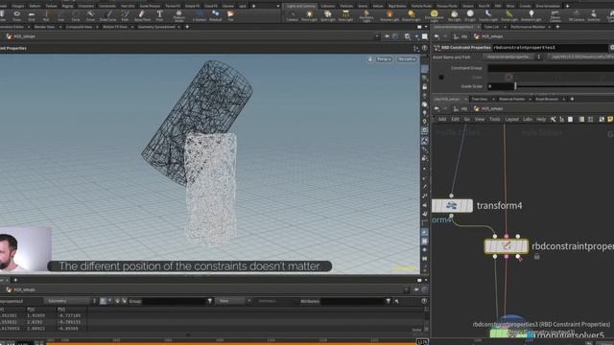The height and width of the screenshot is (345, 614).
Task: Open the network editor Labs menu
Action: point(528,119)
